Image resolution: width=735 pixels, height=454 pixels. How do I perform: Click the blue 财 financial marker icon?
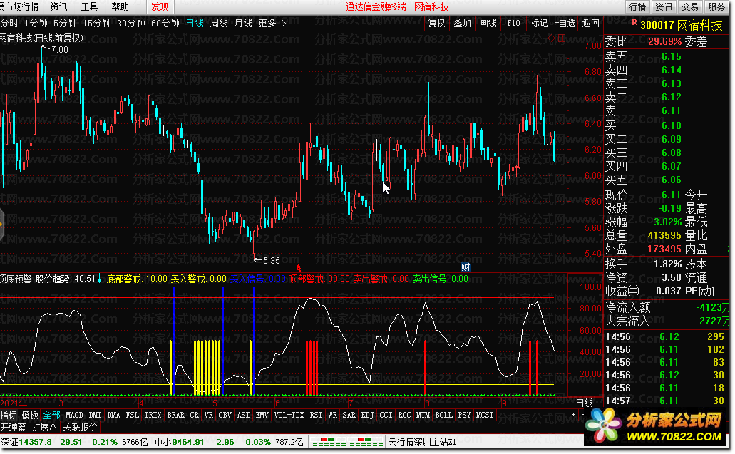(x=466, y=267)
